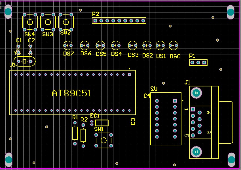The image size is (241, 170).
Task: Click the square pad 1 of connector J1
Action: tap(193, 109)
